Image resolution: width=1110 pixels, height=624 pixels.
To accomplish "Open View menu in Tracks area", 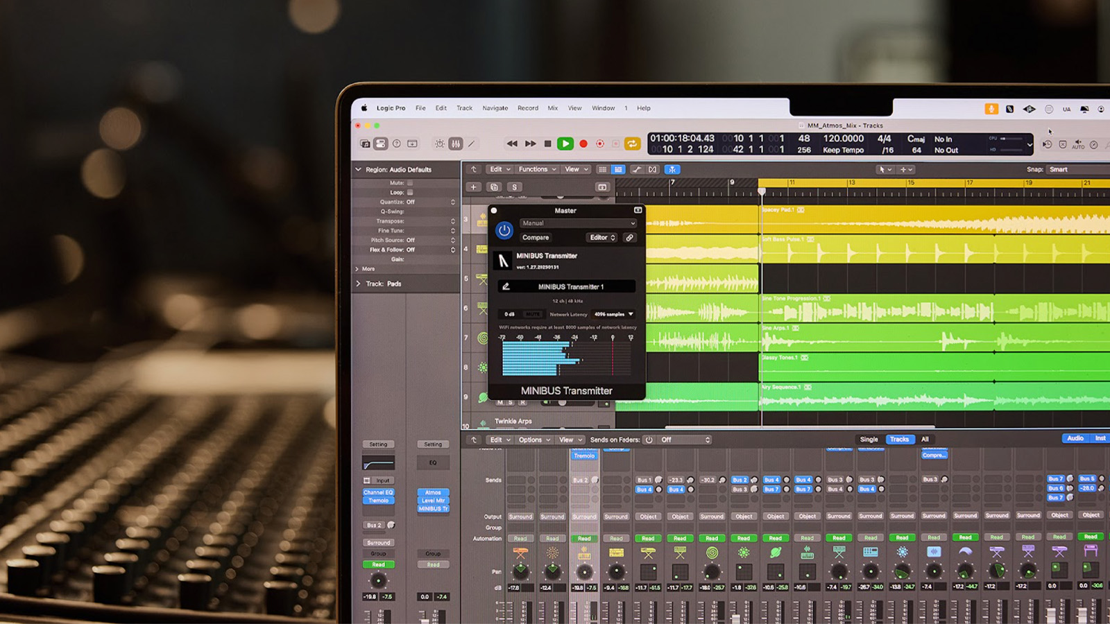I will pyautogui.click(x=576, y=169).
